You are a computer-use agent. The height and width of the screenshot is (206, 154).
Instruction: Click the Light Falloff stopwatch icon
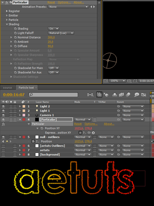point(15,33)
